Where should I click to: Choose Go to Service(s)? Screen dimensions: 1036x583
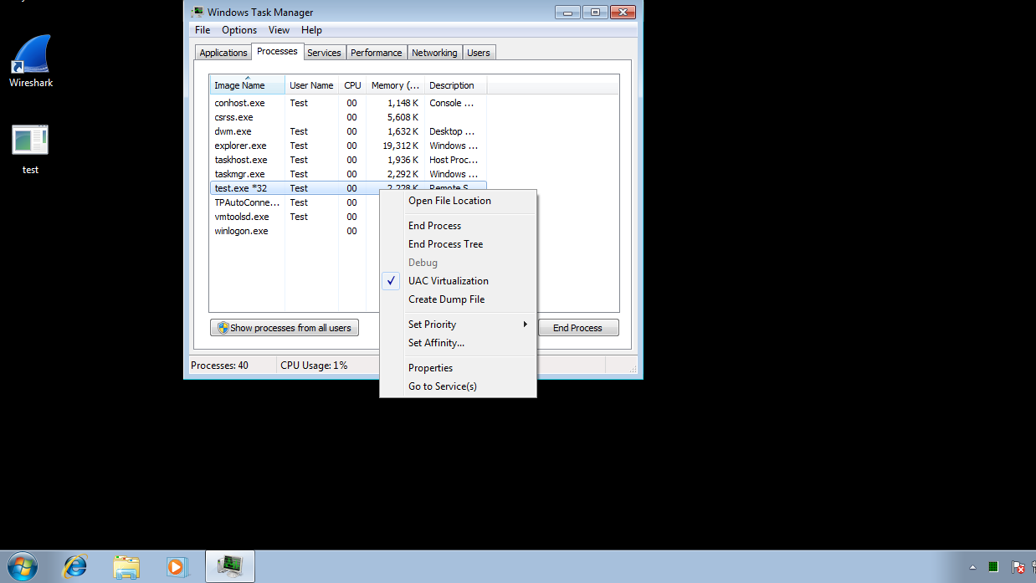coord(458,386)
